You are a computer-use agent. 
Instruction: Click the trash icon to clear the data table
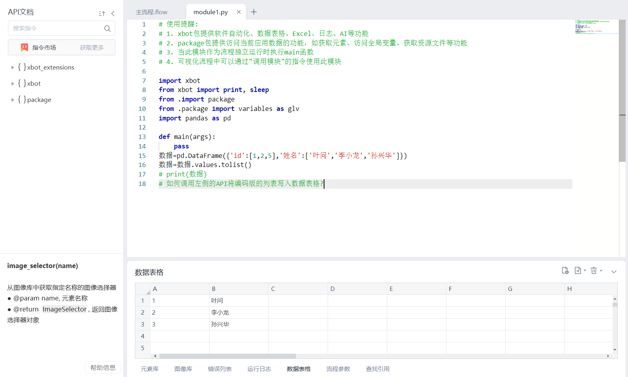coord(594,270)
